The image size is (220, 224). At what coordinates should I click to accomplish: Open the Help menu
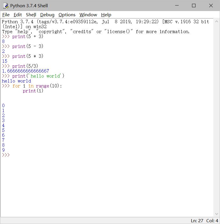[106, 15]
